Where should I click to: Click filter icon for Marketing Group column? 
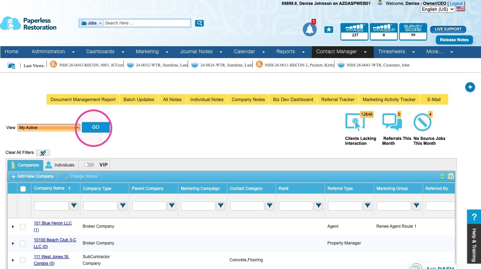click(x=416, y=206)
